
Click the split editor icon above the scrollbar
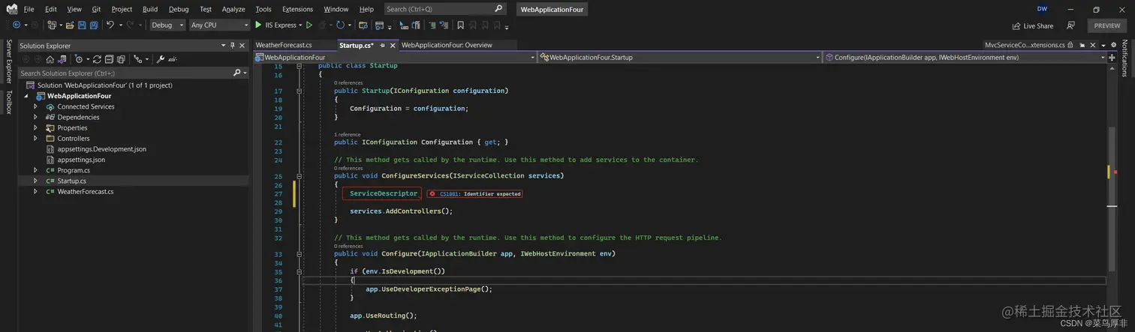1112,58
